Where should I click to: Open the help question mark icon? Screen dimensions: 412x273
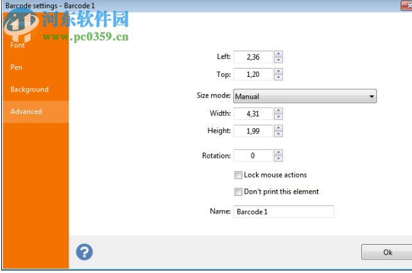click(x=84, y=252)
